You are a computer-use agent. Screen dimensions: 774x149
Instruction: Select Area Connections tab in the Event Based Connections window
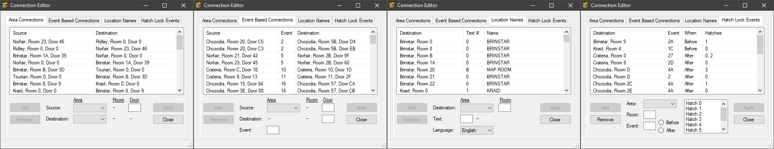coord(220,20)
